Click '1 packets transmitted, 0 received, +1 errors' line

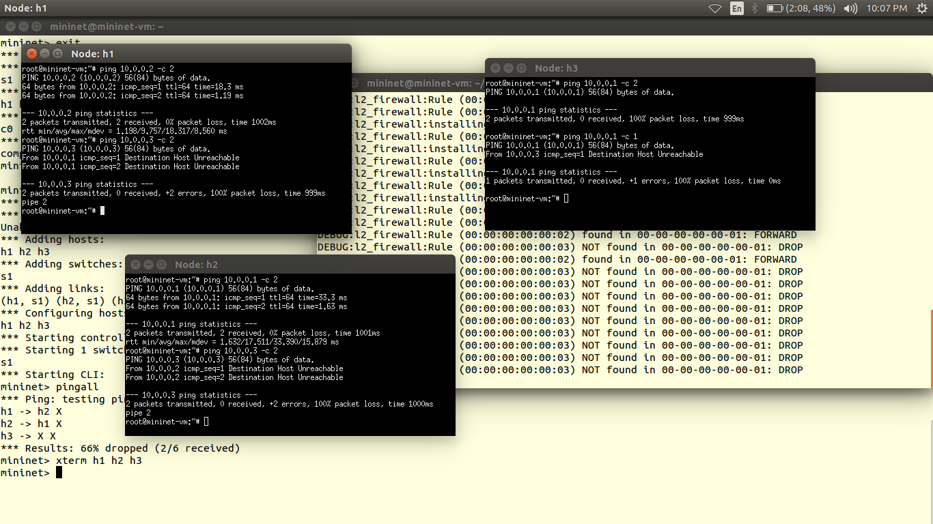click(x=633, y=181)
